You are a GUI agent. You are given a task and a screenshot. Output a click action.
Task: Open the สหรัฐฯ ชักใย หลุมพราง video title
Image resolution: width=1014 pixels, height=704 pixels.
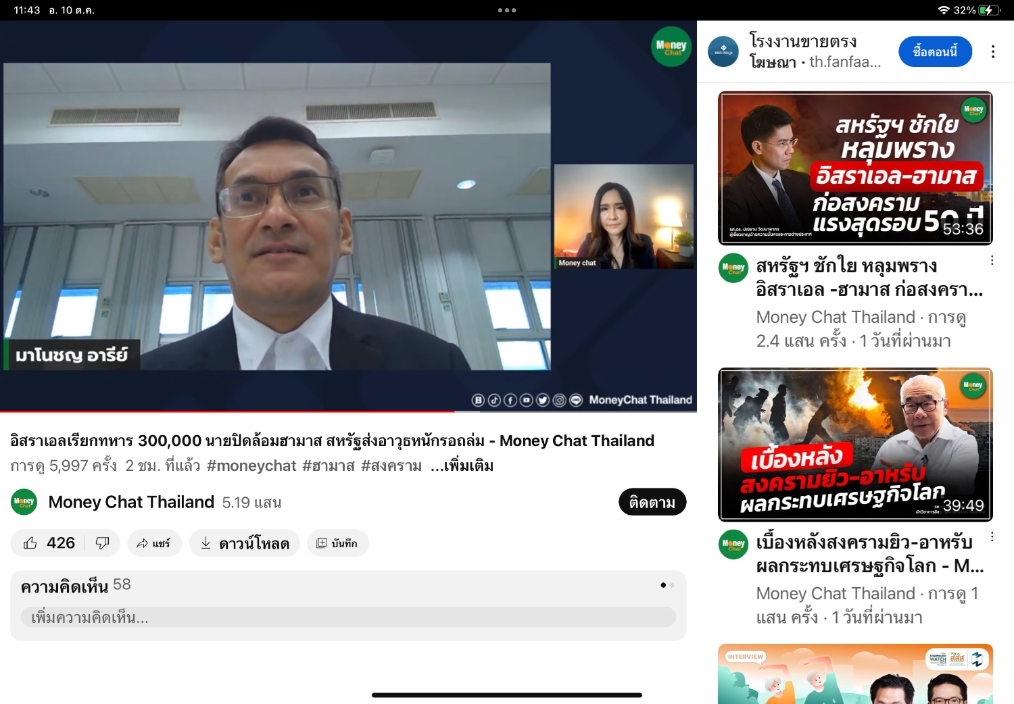click(869, 278)
